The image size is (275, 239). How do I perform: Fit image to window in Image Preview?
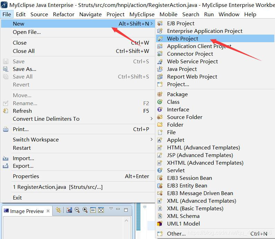click(101, 210)
